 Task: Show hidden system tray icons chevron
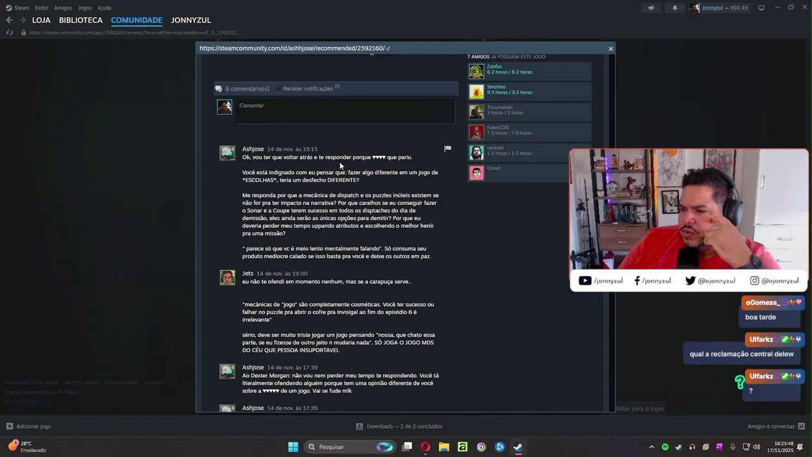coord(652,447)
